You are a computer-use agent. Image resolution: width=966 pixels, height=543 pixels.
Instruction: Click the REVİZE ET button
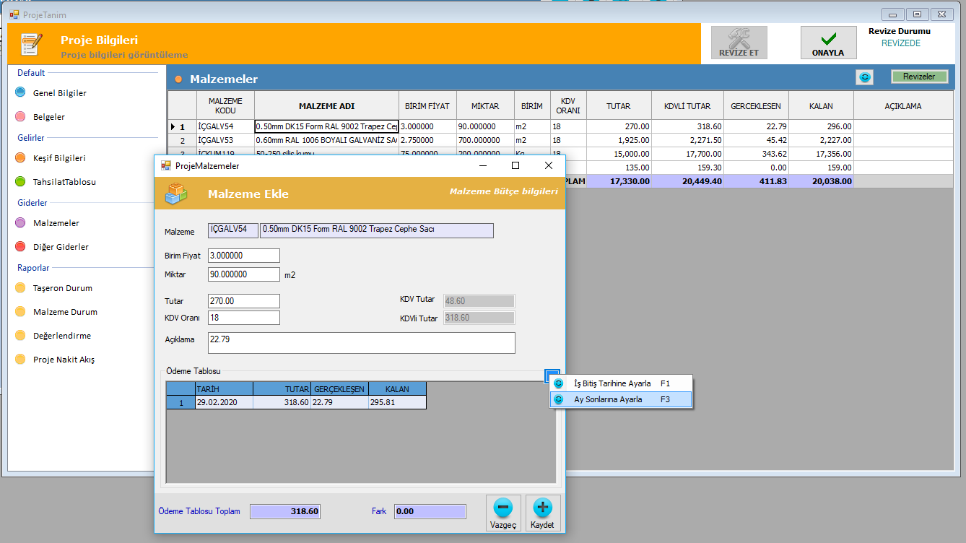[x=739, y=43]
